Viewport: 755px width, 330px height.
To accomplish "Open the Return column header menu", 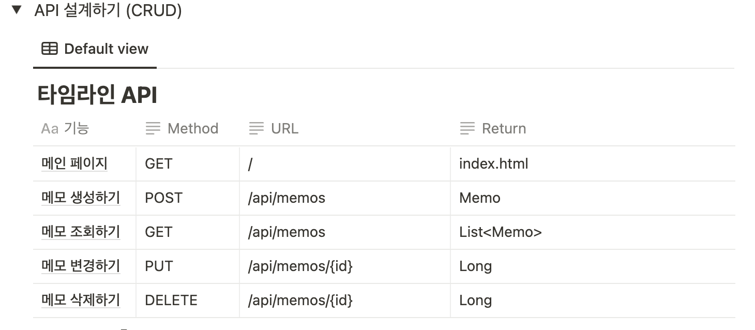I will point(504,128).
